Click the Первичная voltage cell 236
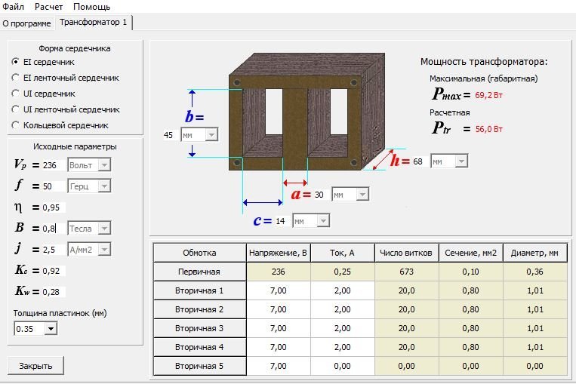This screenshot has height=384, width=576. [x=278, y=272]
